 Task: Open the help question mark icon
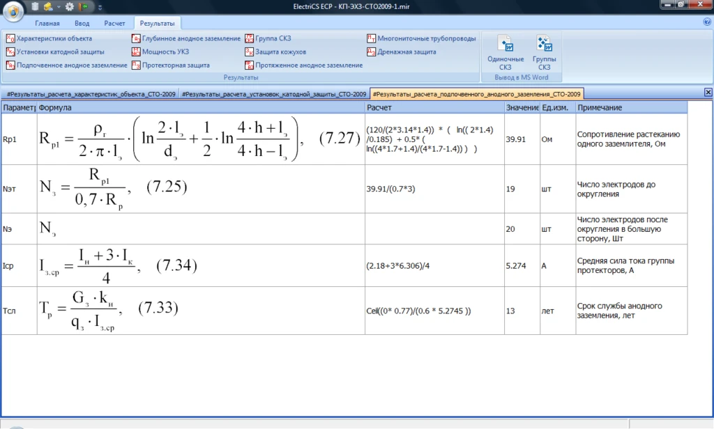(706, 23)
